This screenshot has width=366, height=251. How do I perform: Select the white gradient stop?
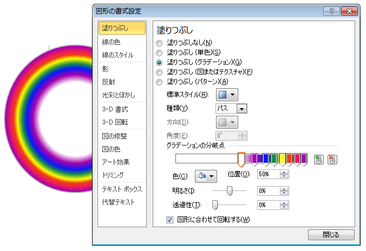pos(241,160)
